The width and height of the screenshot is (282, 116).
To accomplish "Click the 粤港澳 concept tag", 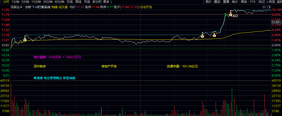I will [x=38, y=78].
